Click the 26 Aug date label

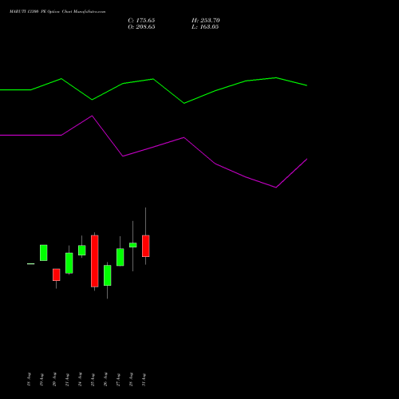pyautogui.click(x=105, y=379)
